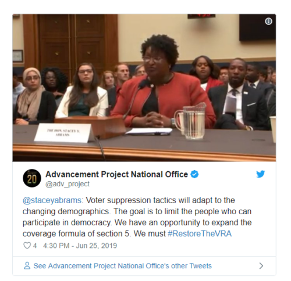Click the dark wall monitor in the photo
The height and width of the screenshot is (281, 291).
point(257,27)
